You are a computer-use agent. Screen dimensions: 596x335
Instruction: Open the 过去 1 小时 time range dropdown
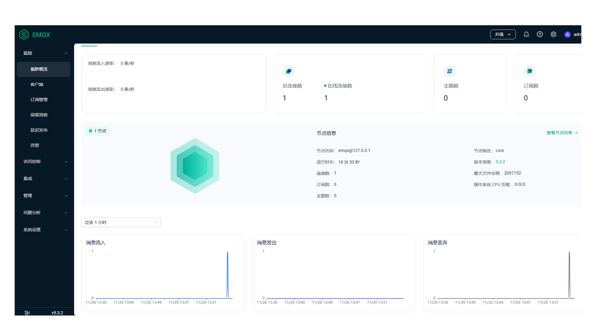pos(121,222)
